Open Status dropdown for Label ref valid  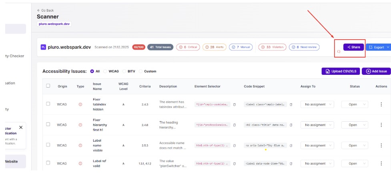355,164
